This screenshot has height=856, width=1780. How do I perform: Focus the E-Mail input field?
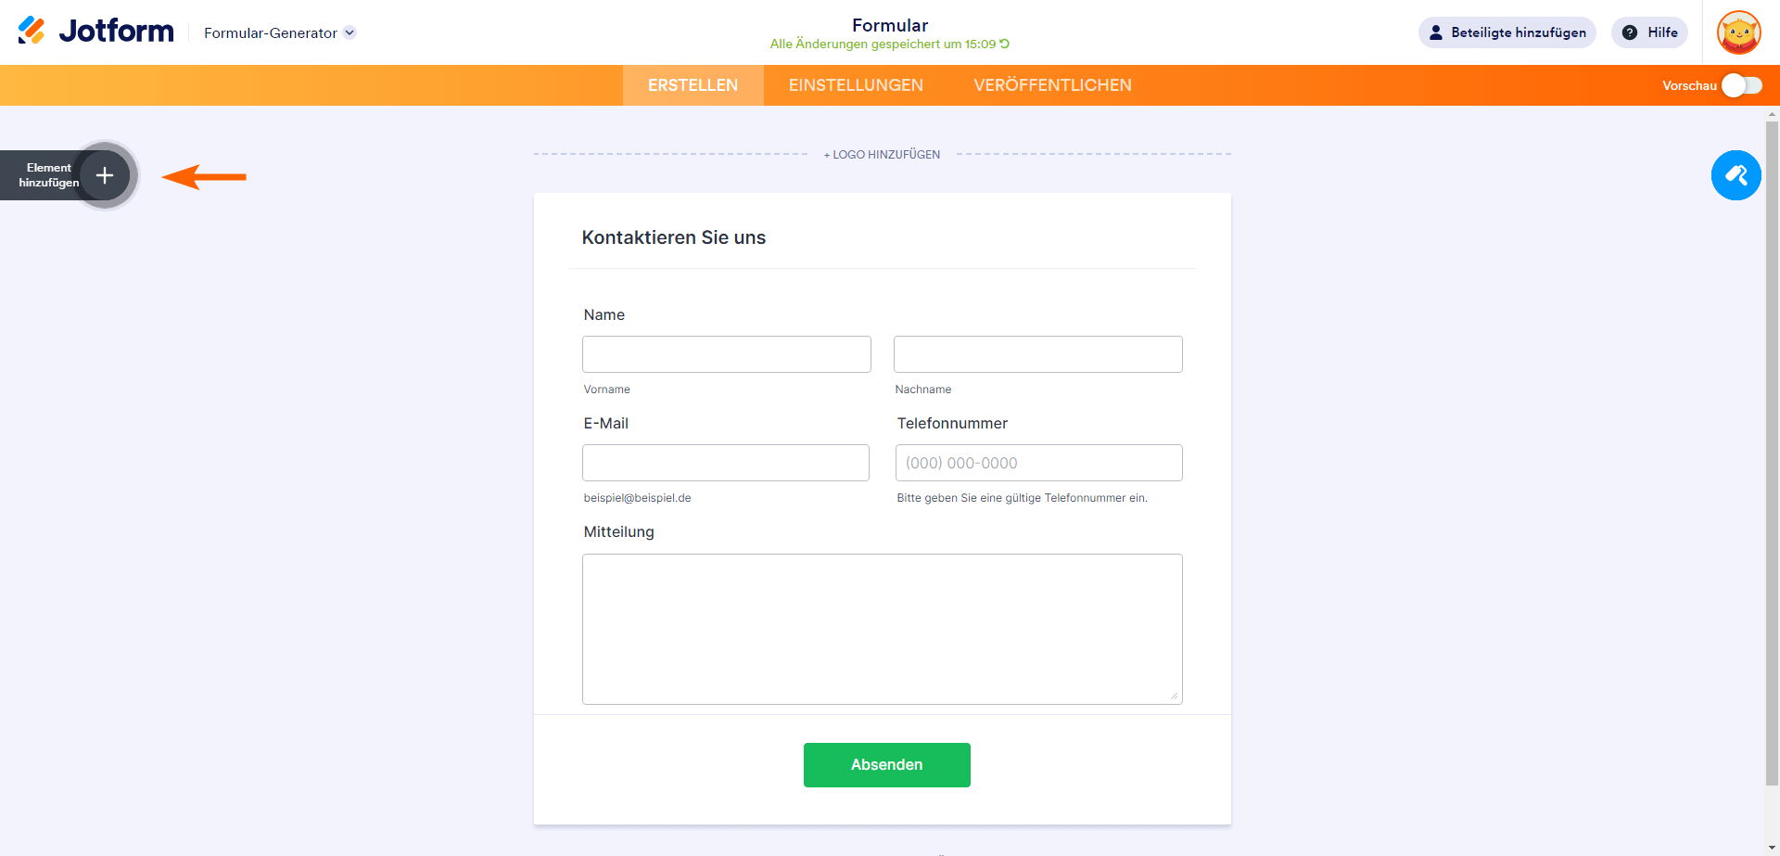(726, 463)
